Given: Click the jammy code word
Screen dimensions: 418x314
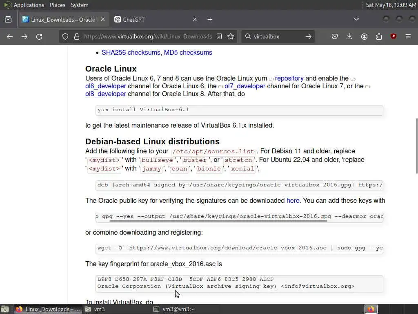Looking at the screenshot, I should pos(151,169).
